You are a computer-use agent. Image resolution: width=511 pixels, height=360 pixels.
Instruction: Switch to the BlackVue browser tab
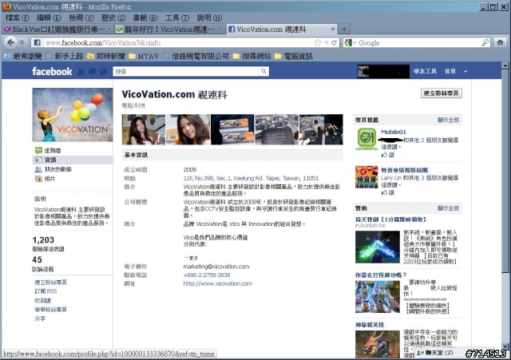(x=57, y=30)
